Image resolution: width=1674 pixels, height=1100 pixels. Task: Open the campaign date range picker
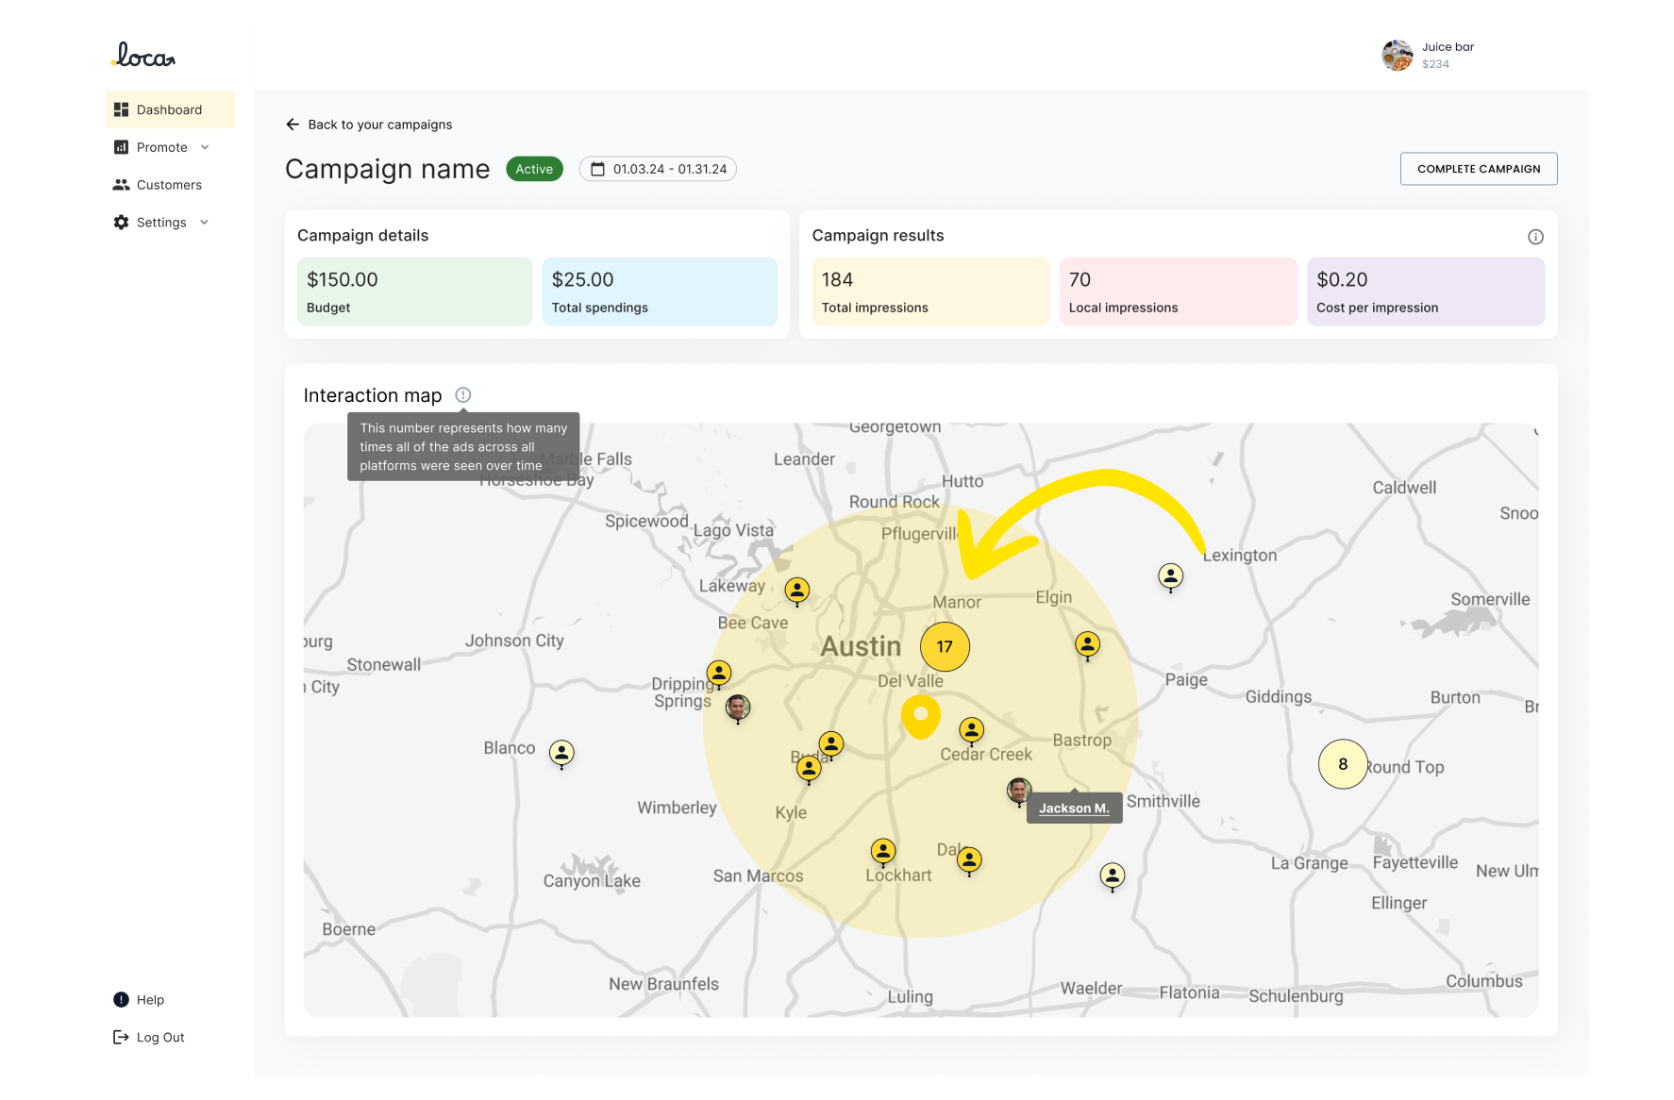click(658, 169)
